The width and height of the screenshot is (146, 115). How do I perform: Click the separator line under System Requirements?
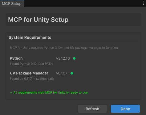point(73,42)
